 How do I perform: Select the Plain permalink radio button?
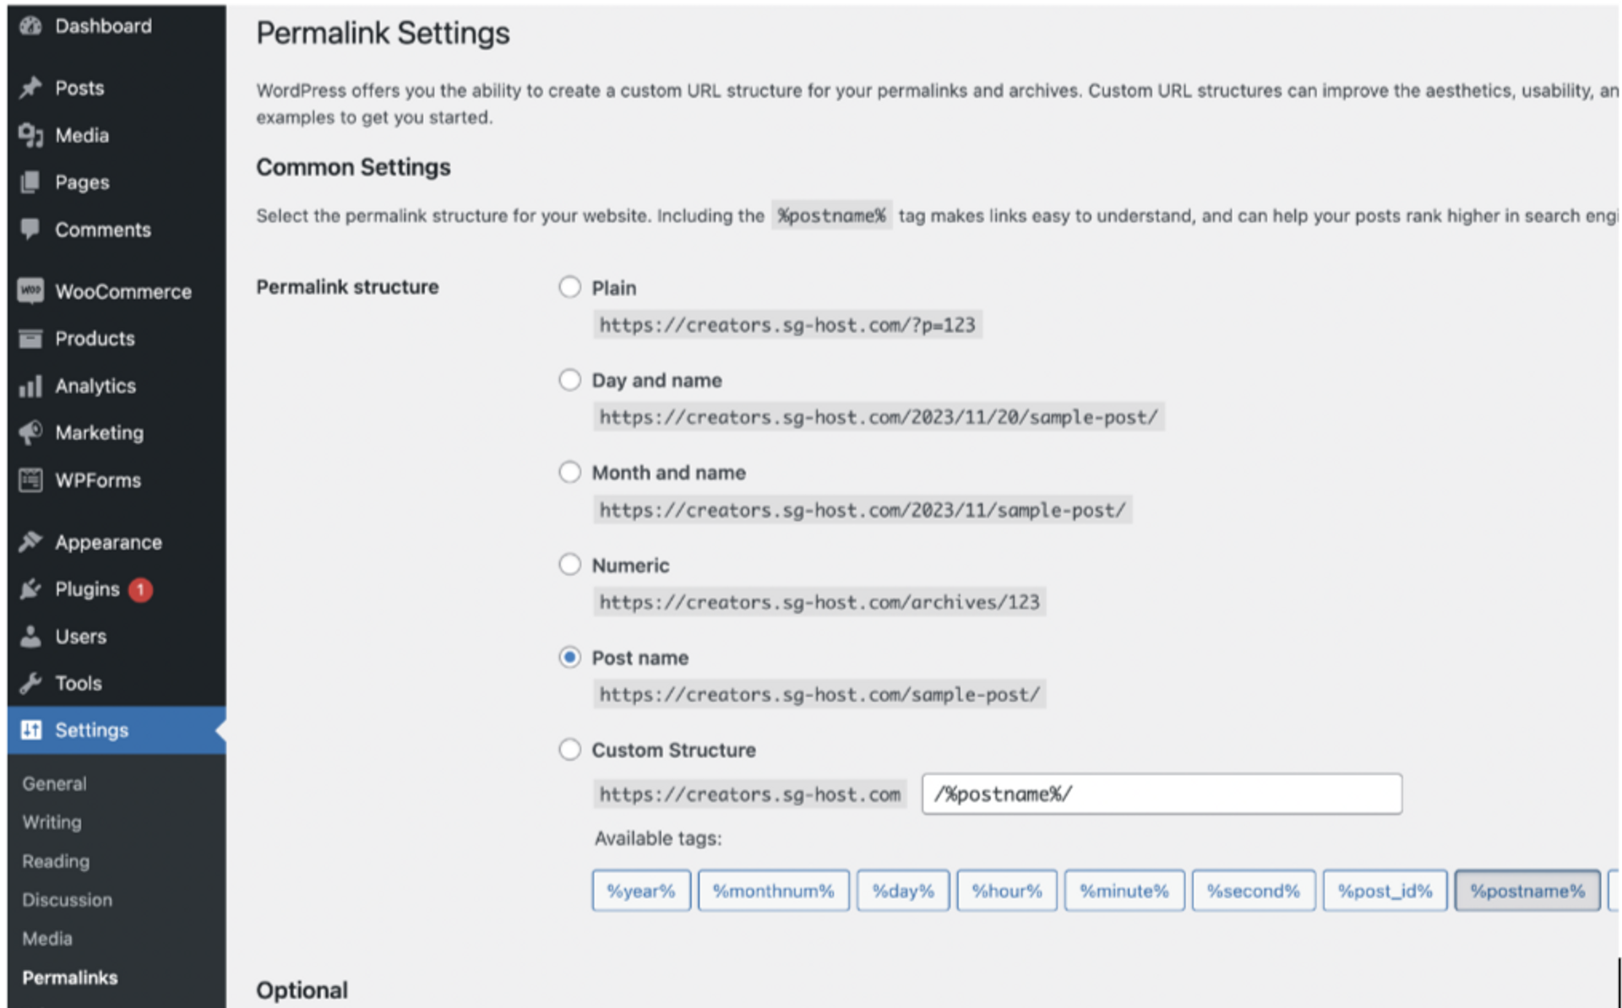click(x=569, y=287)
